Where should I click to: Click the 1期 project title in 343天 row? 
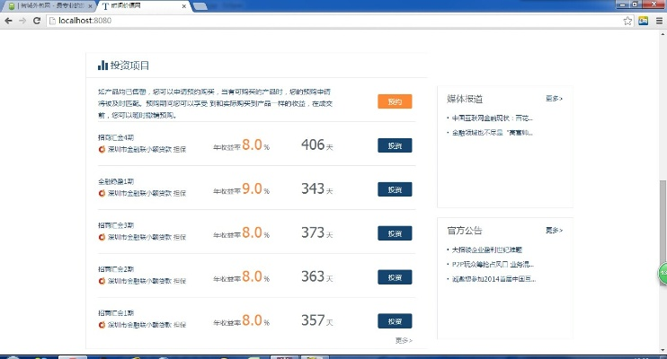click(116, 181)
